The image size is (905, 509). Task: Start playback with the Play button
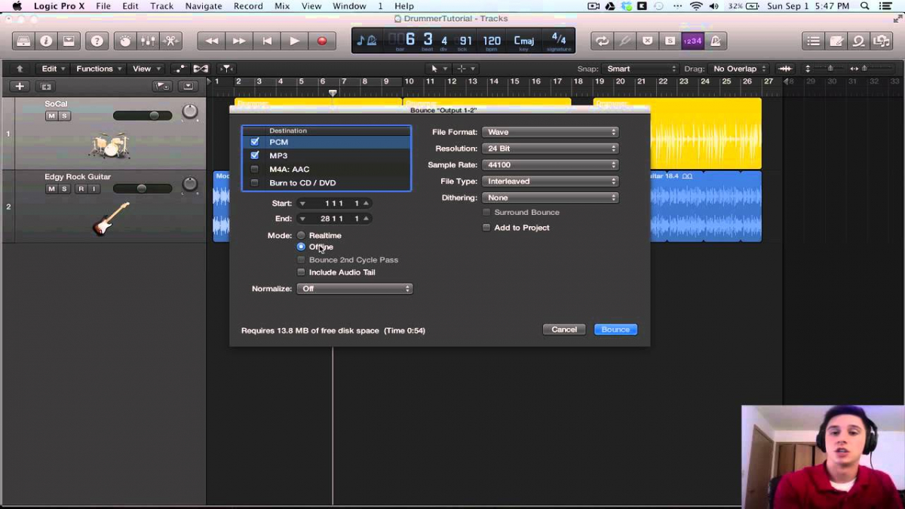point(294,41)
